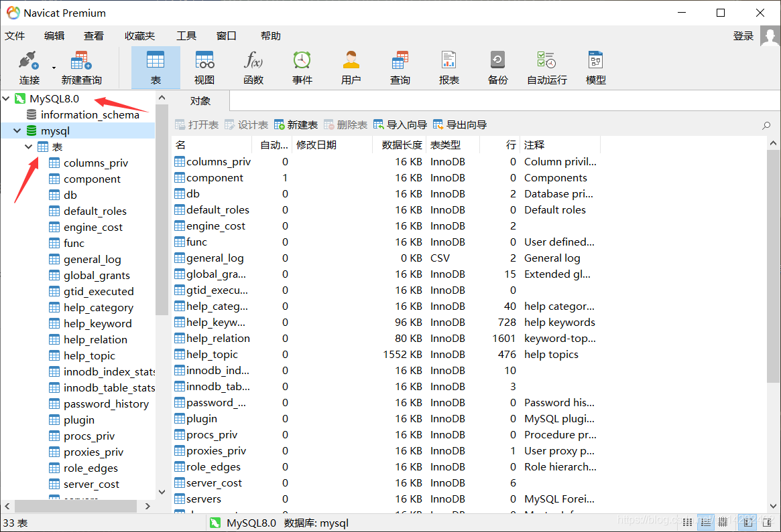
Task: Open the 函数 functions toolbar icon
Action: (253, 68)
